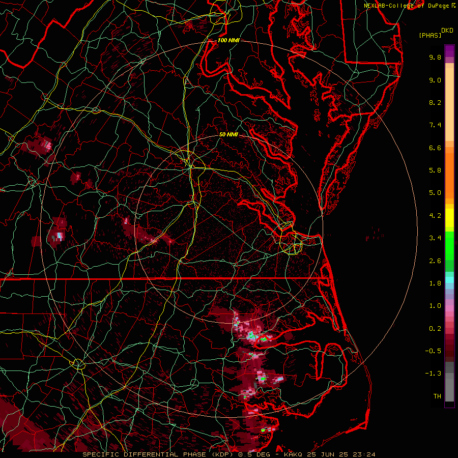Select the 1.8 scale value

point(435,283)
